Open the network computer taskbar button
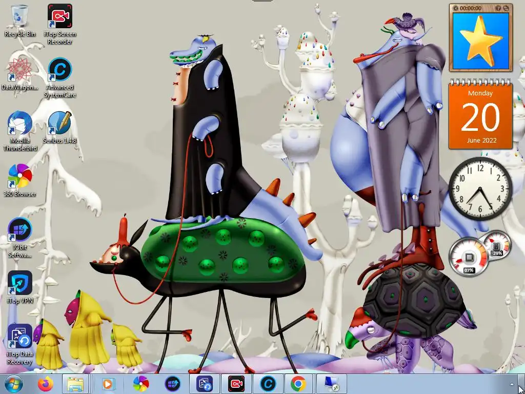 point(332,384)
